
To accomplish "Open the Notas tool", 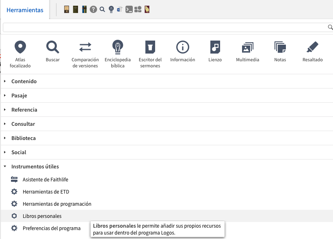I will (x=280, y=47).
